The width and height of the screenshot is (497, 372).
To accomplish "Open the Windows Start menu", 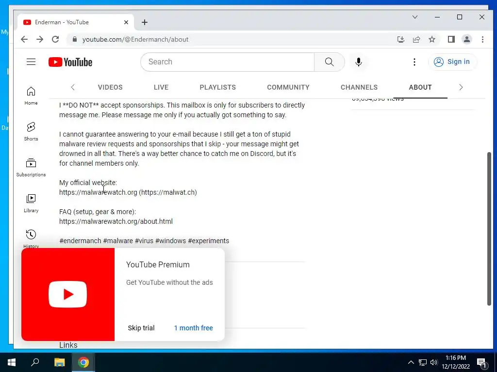I will [x=12, y=362].
